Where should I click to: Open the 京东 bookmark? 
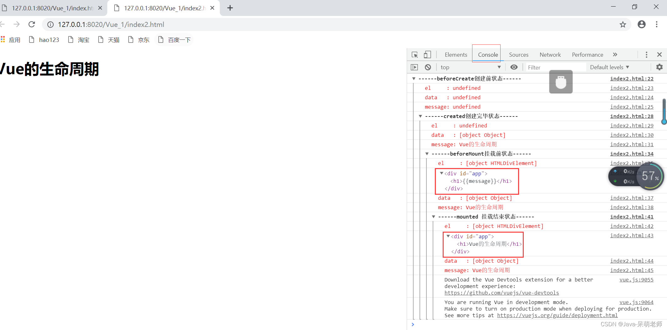139,40
